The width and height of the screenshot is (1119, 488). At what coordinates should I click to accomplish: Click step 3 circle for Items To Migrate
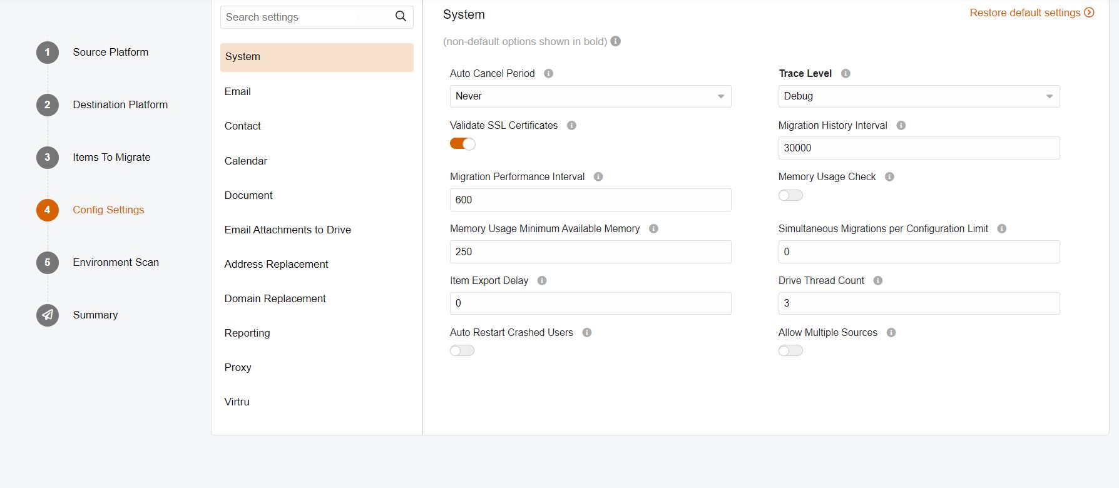[x=48, y=158]
